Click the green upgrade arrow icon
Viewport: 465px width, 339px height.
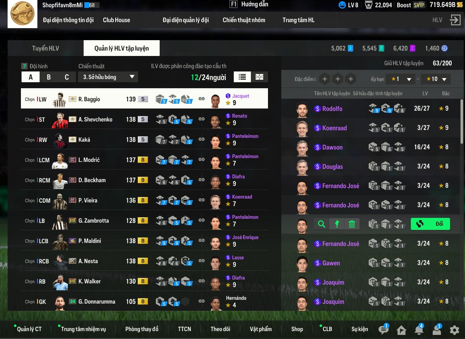[337, 224]
